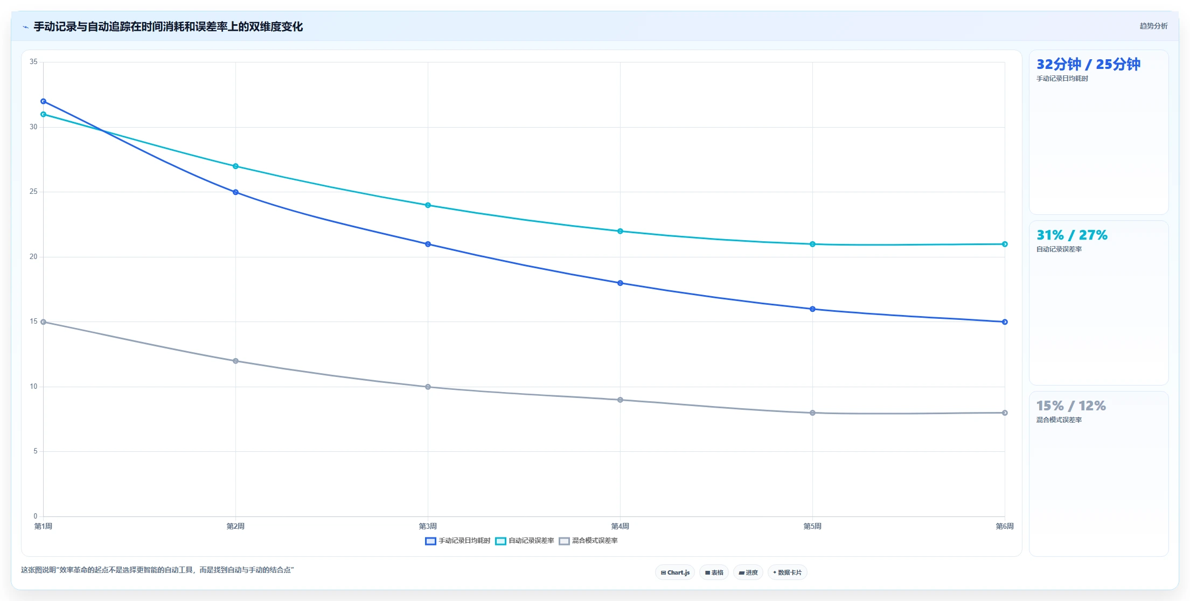This screenshot has width=1190, height=601.
Task: Click the 第3周 x-axis label
Action: pos(428,526)
